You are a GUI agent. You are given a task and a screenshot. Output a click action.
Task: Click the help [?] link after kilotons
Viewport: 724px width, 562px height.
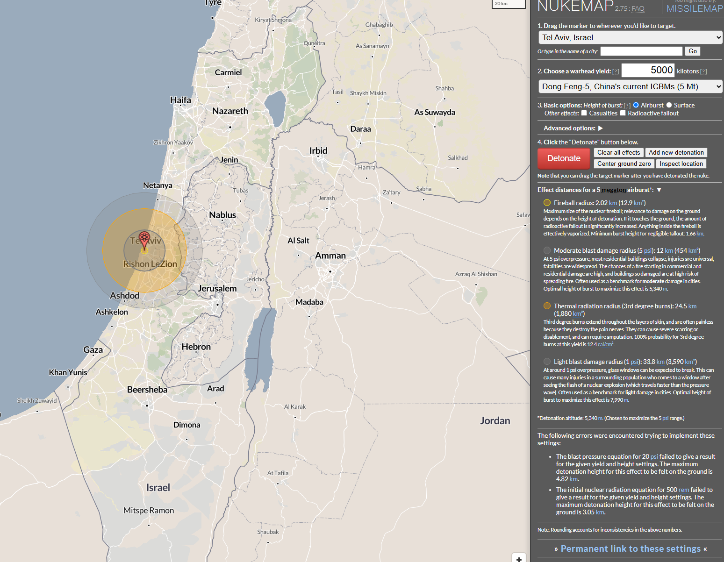pos(703,71)
